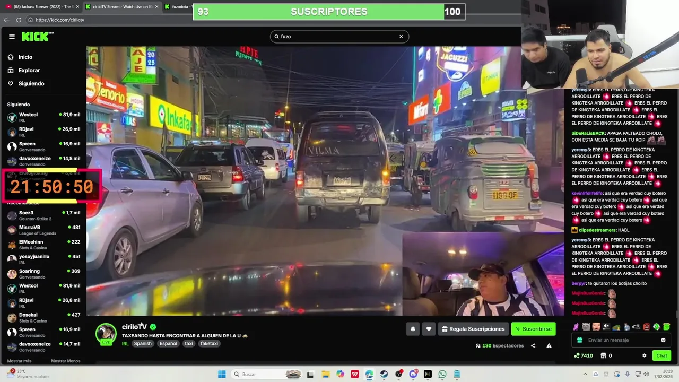Go back with browser back arrow

[6, 20]
